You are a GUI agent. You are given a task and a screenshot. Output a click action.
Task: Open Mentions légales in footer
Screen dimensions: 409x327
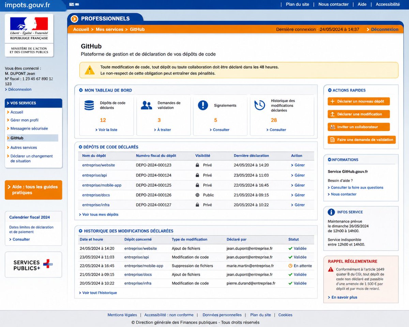tap(122, 315)
